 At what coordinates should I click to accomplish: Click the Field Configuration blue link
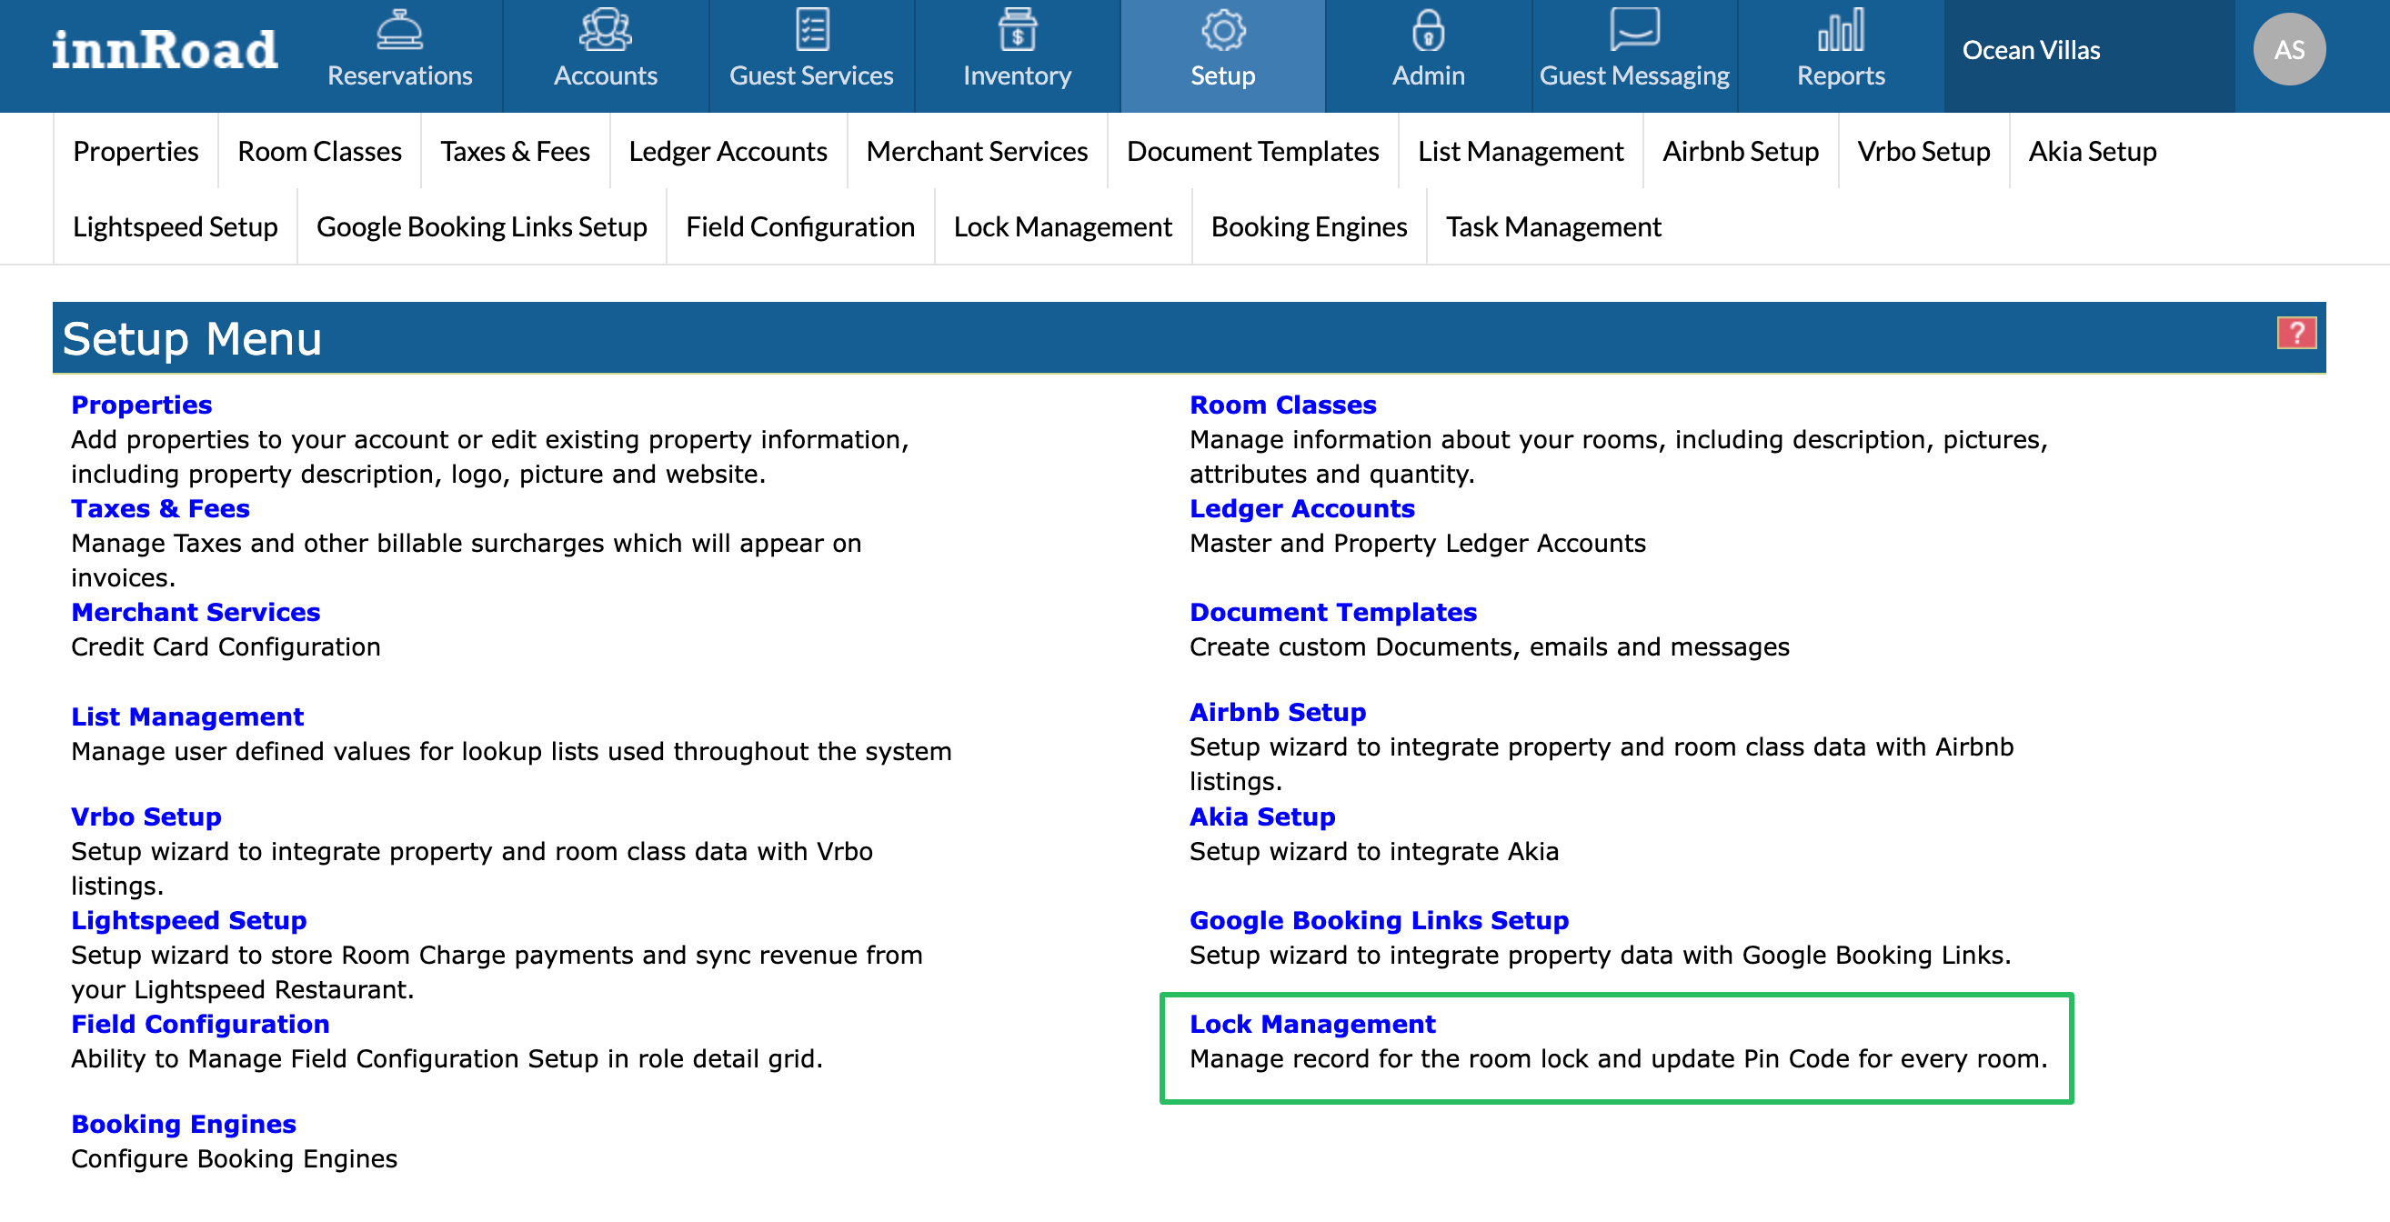tap(200, 1024)
